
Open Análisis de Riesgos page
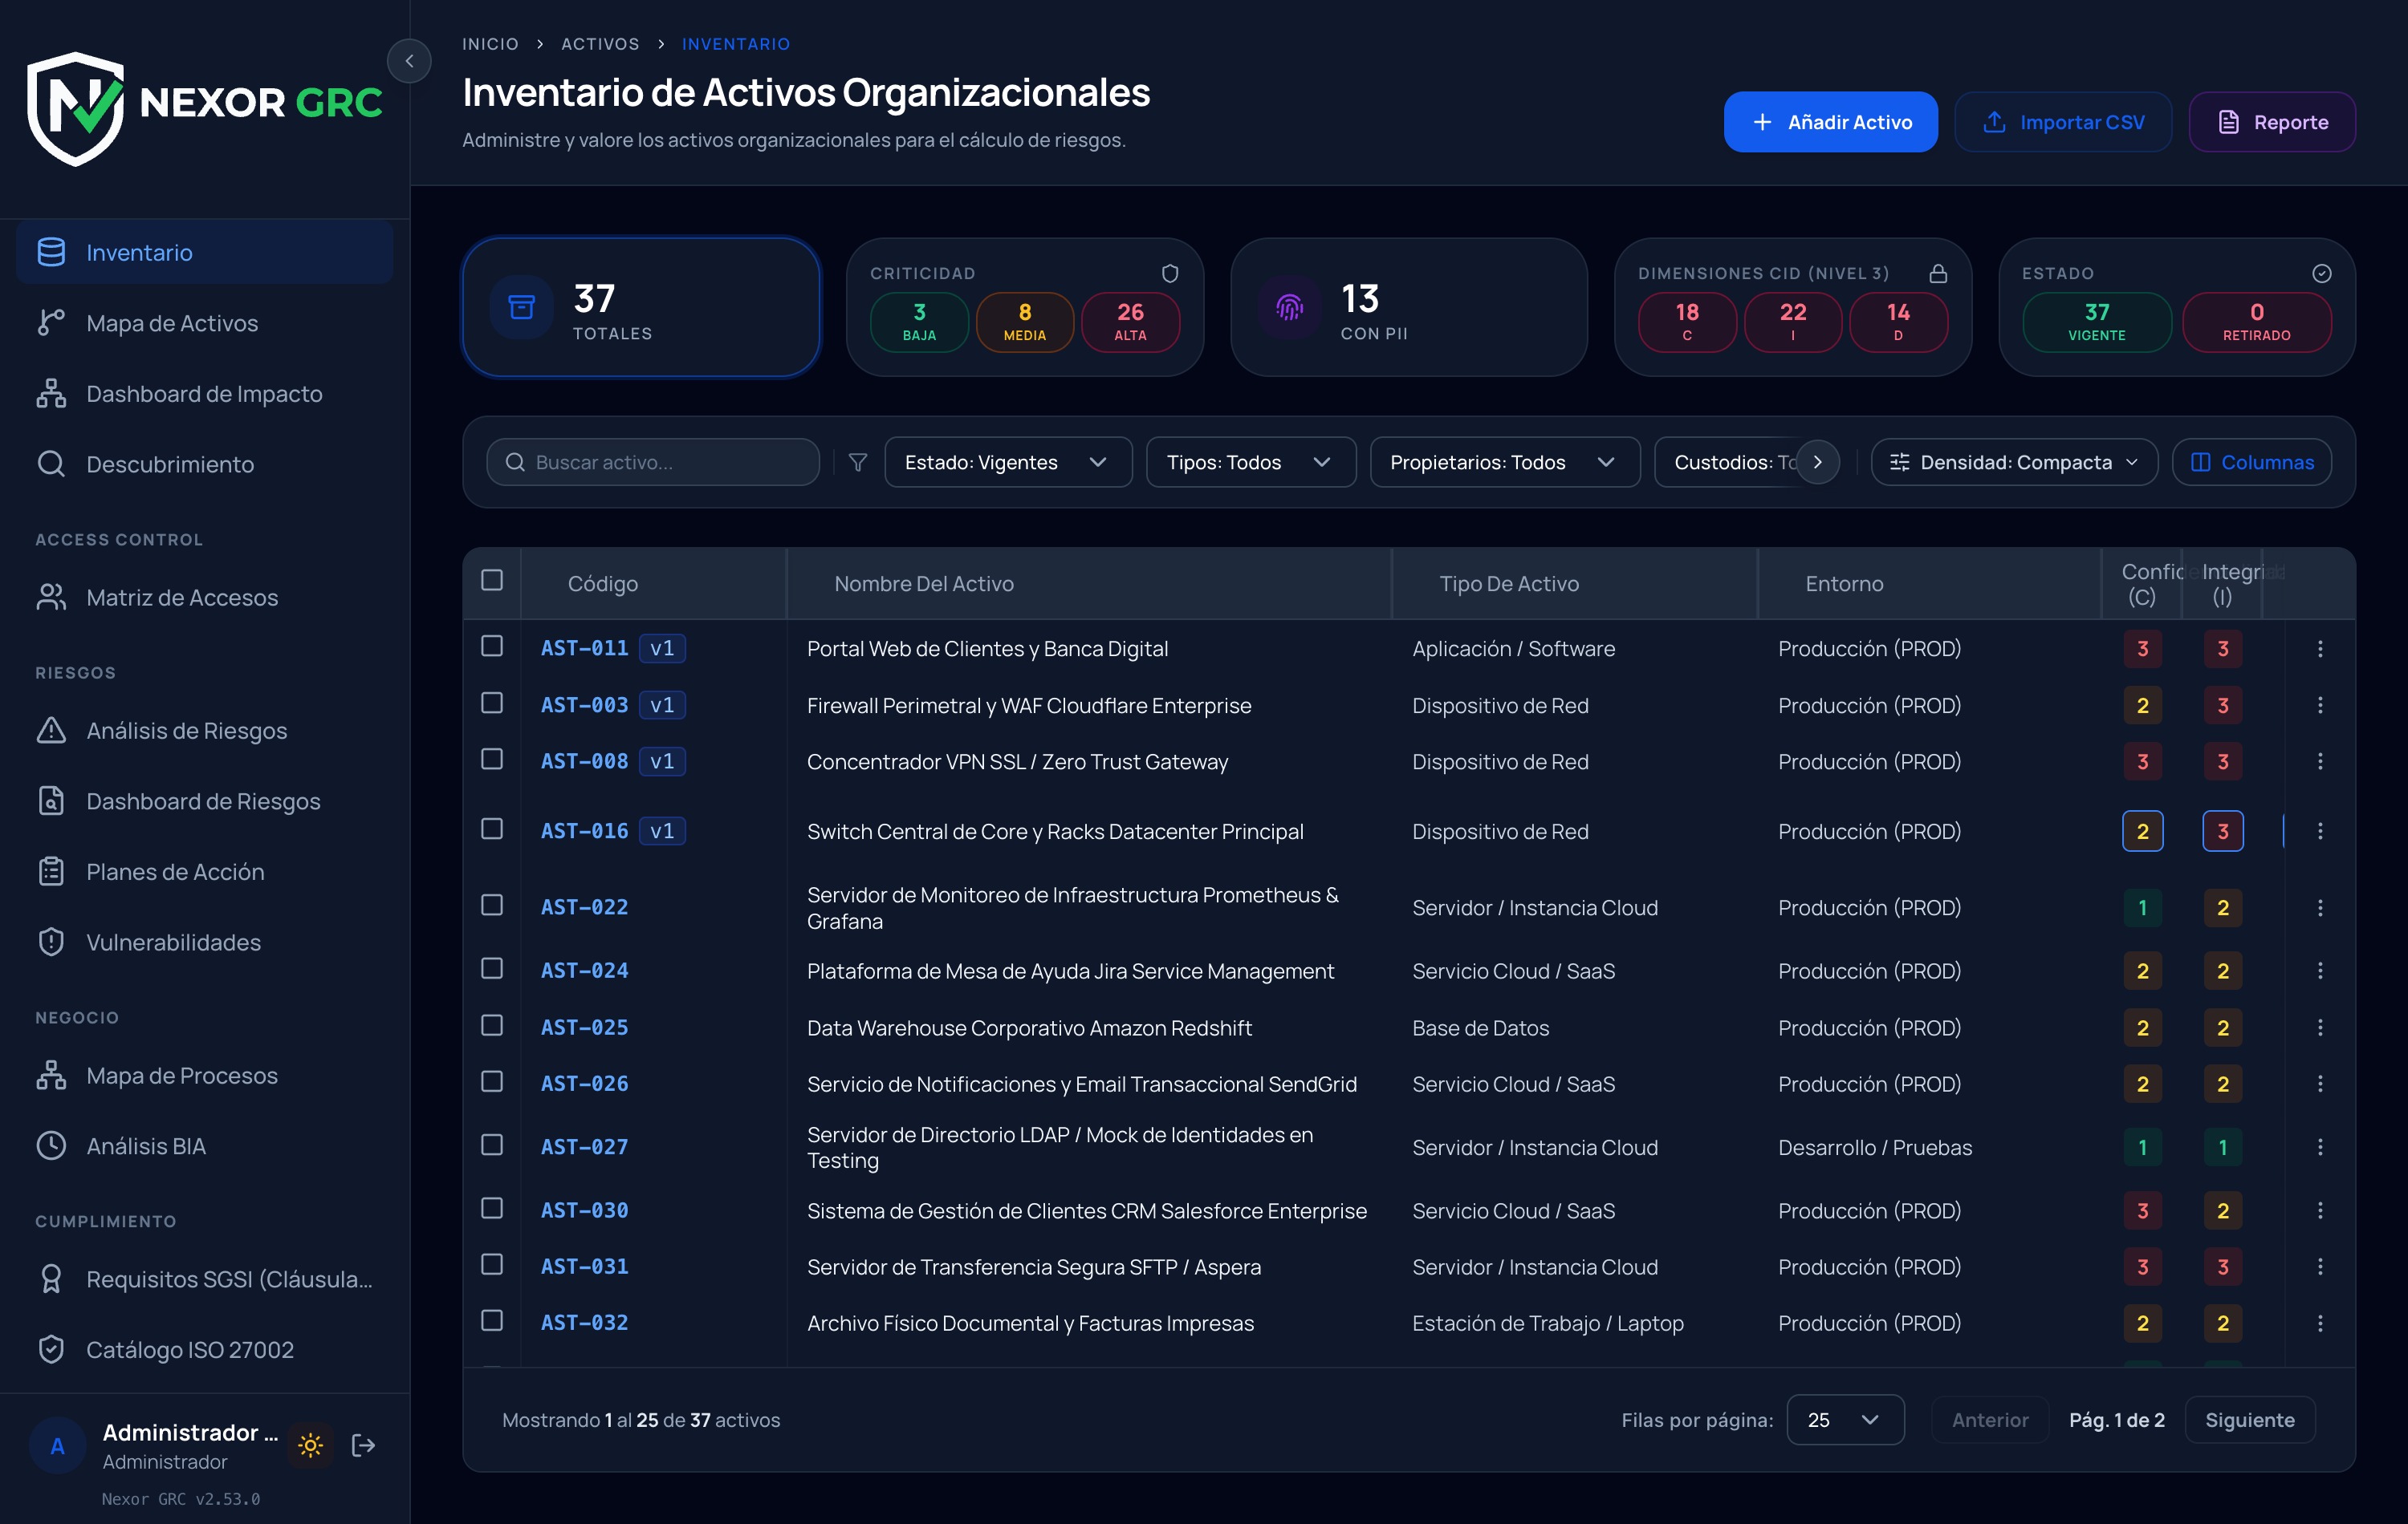[x=205, y=731]
